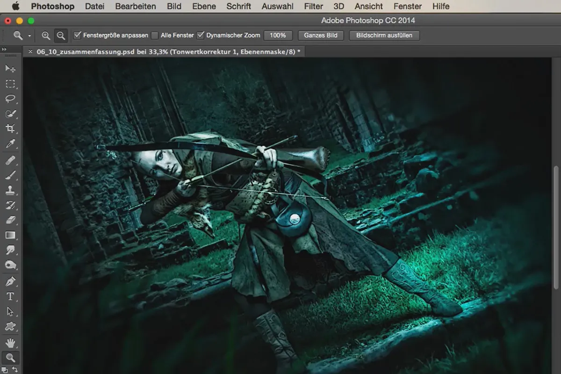Select the Lasso tool
The height and width of the screenshot is (374, 561).
click(x=10, y=99)
